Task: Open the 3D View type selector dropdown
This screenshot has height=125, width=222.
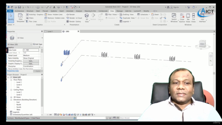Action: 42,38
